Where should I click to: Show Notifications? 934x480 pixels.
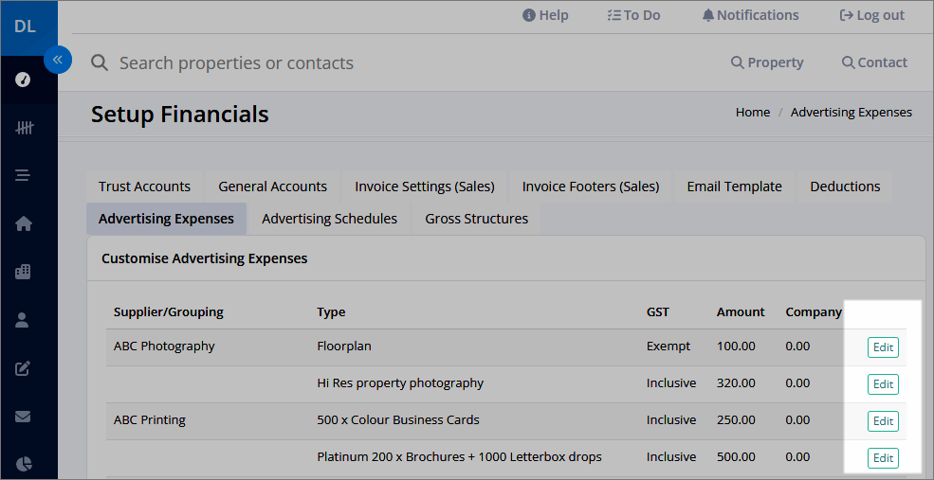coord(751,15)
